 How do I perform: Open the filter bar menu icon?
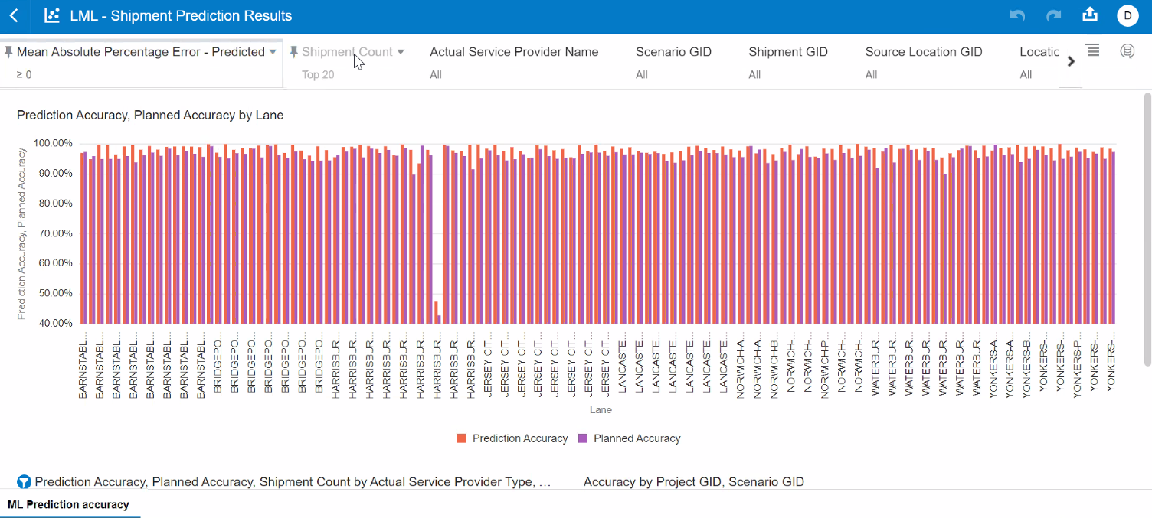pos(1093,50)
